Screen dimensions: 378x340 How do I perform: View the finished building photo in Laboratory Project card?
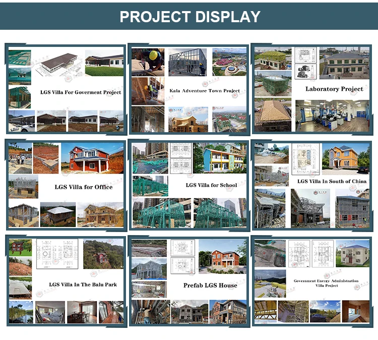pos(344,63)
